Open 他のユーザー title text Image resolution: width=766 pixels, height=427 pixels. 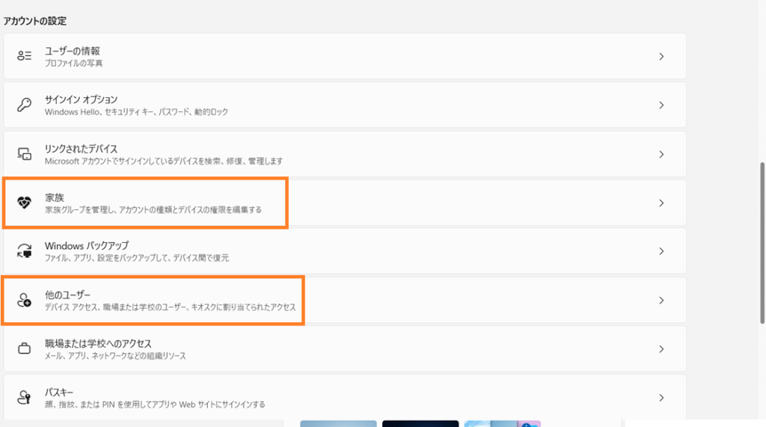pyautogui.click(x=67, y=295)
